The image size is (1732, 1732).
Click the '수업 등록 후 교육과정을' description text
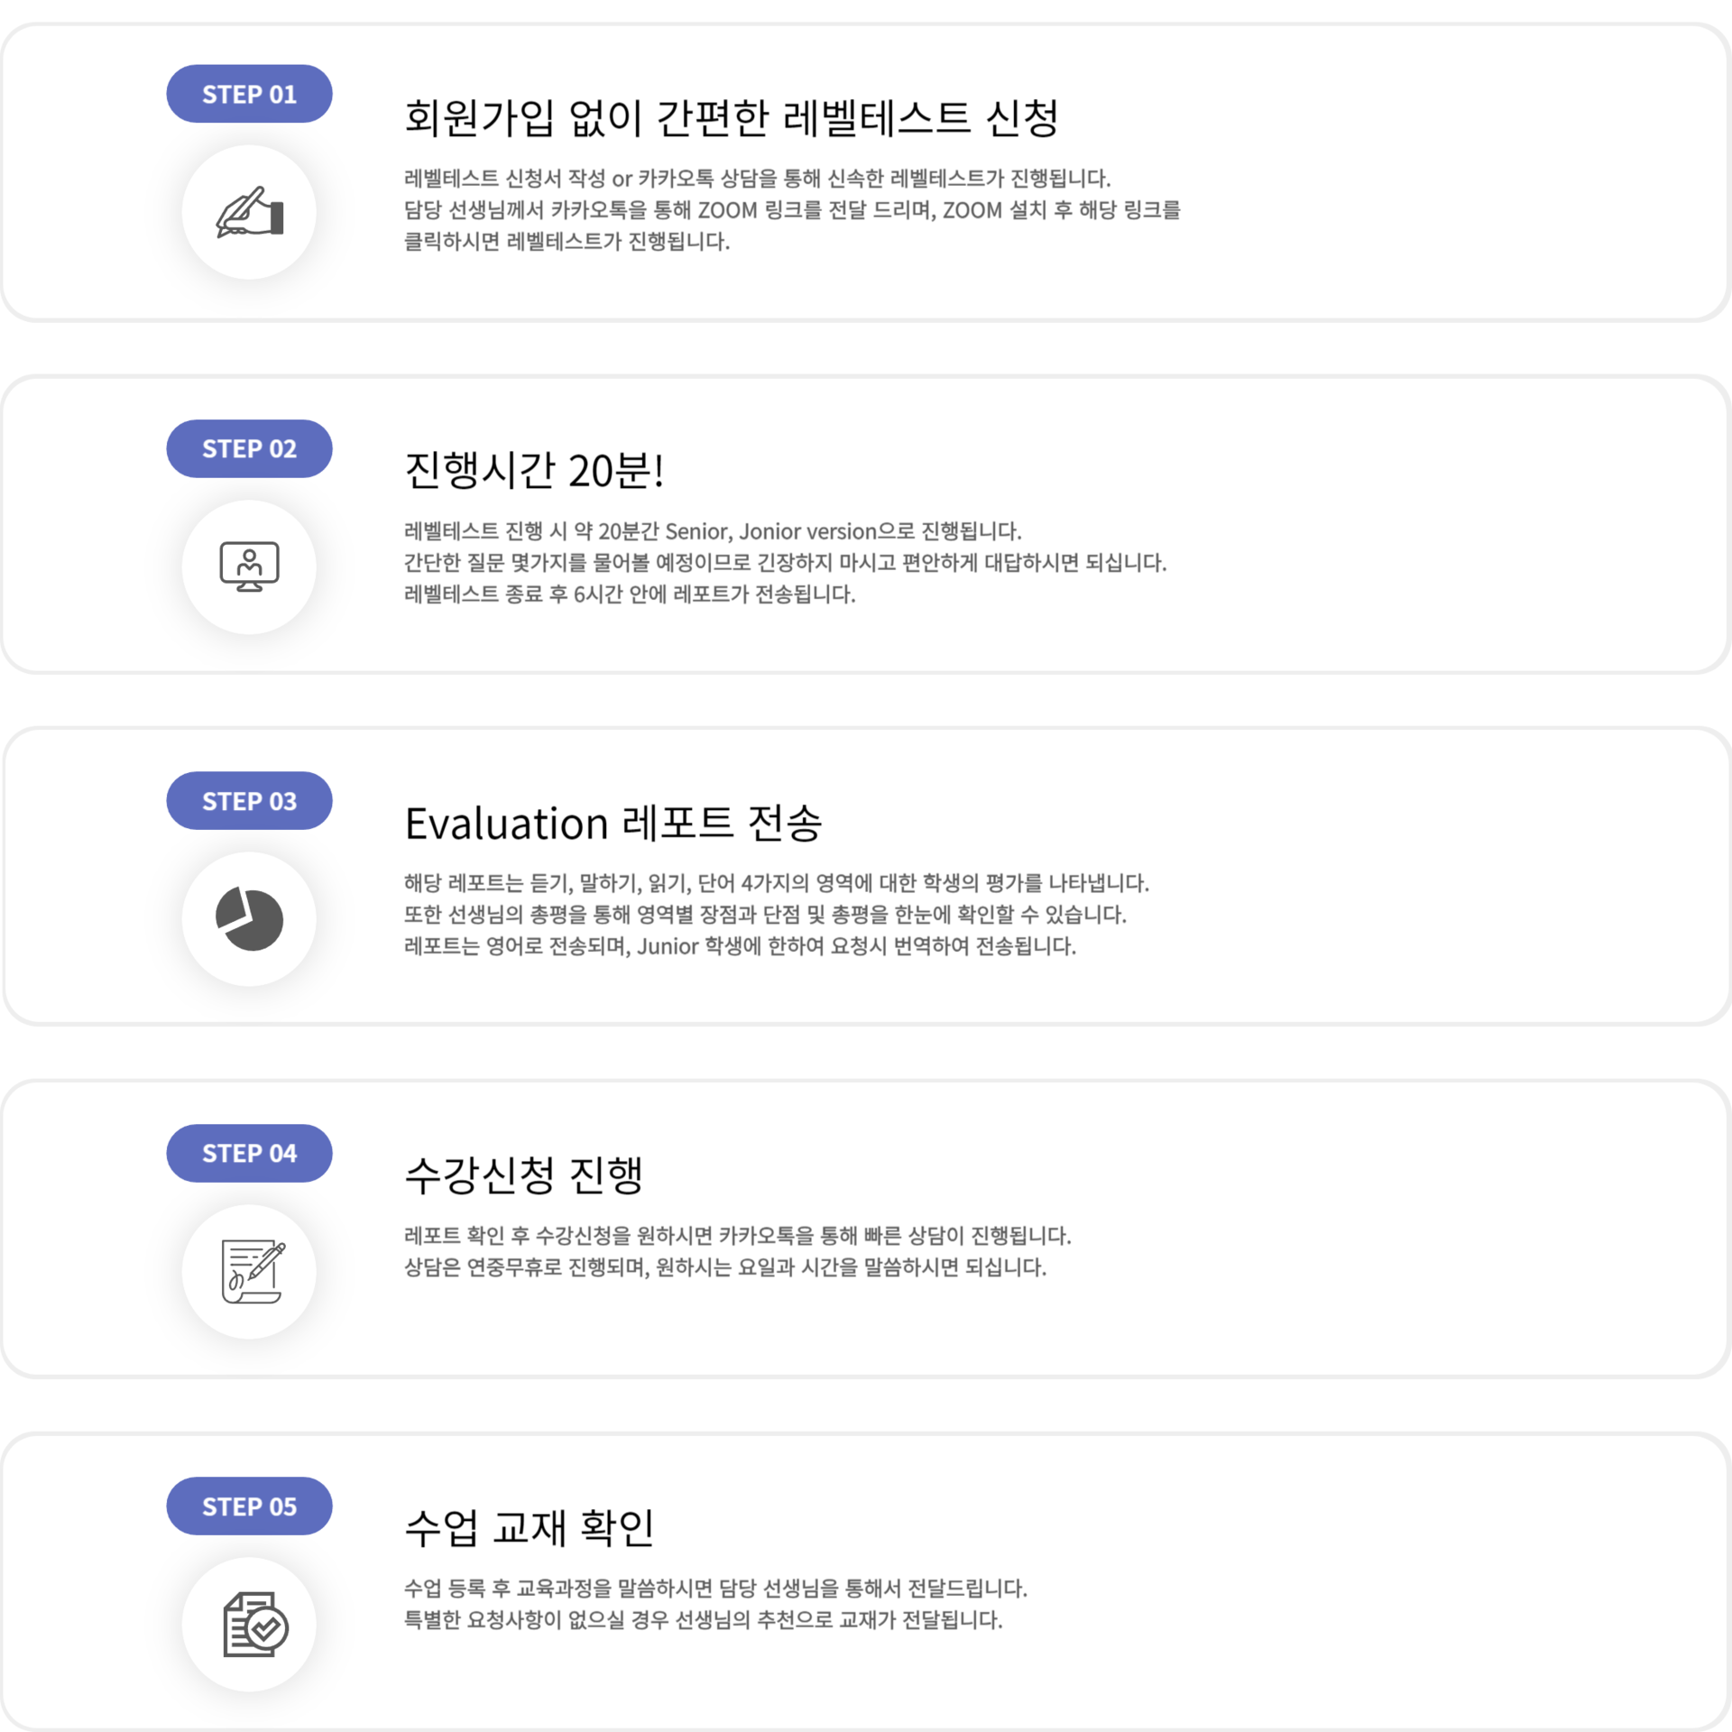coord(715,1589)
